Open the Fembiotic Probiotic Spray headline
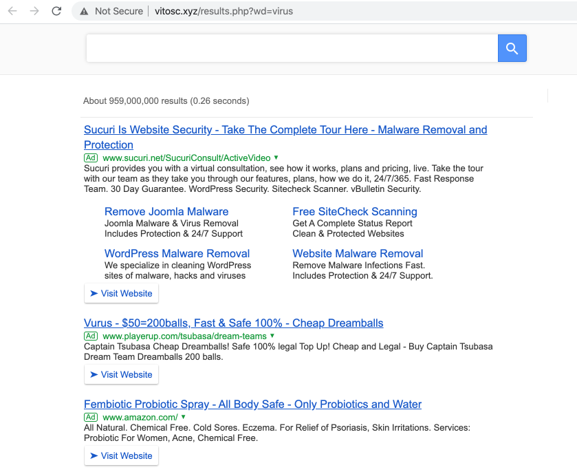This screenshot has height=474, width=577. [252, 405]
